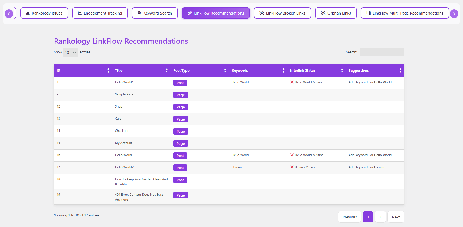The image size is (463, 227).
Task: Click the Previous pagination button
Action: pos(349,217)
